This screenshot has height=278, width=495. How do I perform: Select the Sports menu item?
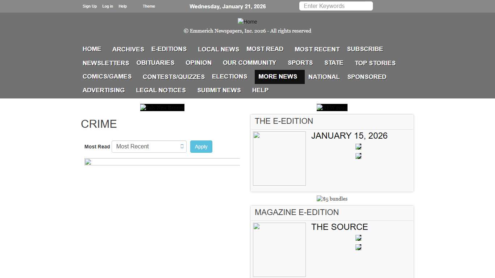click(300, 63)
